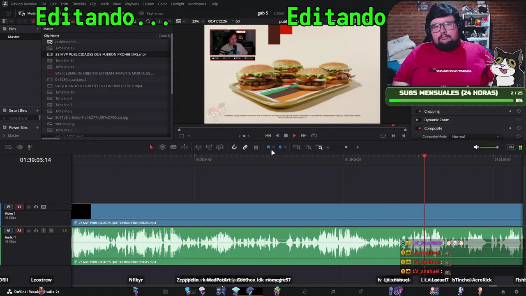Screen dimensions: 526x296
Task: Activate the Trim Edit Mode tool
Action: click(162, 147)
